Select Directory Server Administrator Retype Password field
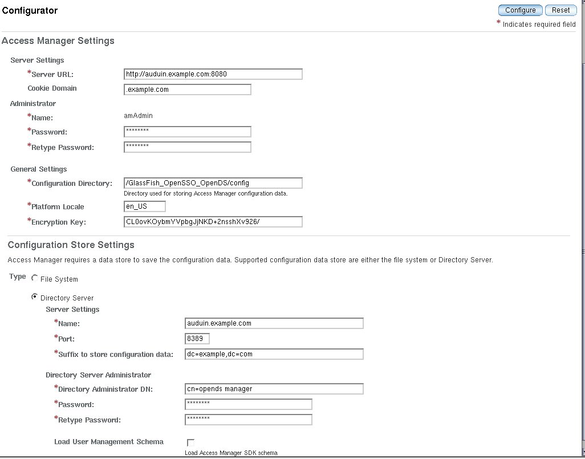Viewport: 585px width, 459px height. [x=248, y=420]
